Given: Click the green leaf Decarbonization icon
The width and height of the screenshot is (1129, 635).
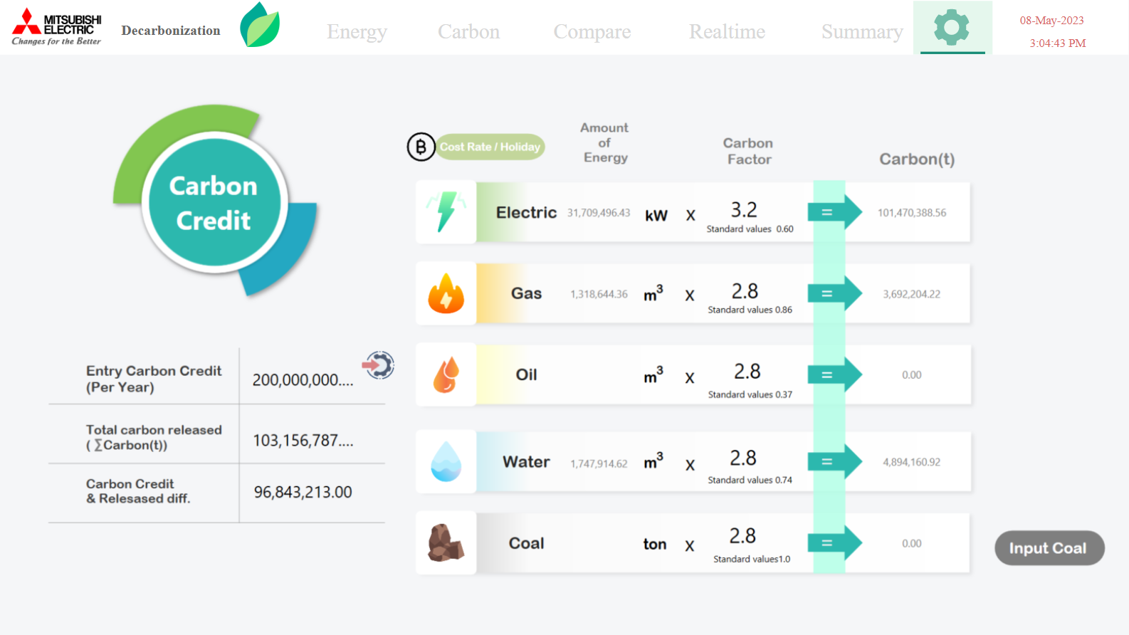Looking at the screenshot, I should coord(260,26).
